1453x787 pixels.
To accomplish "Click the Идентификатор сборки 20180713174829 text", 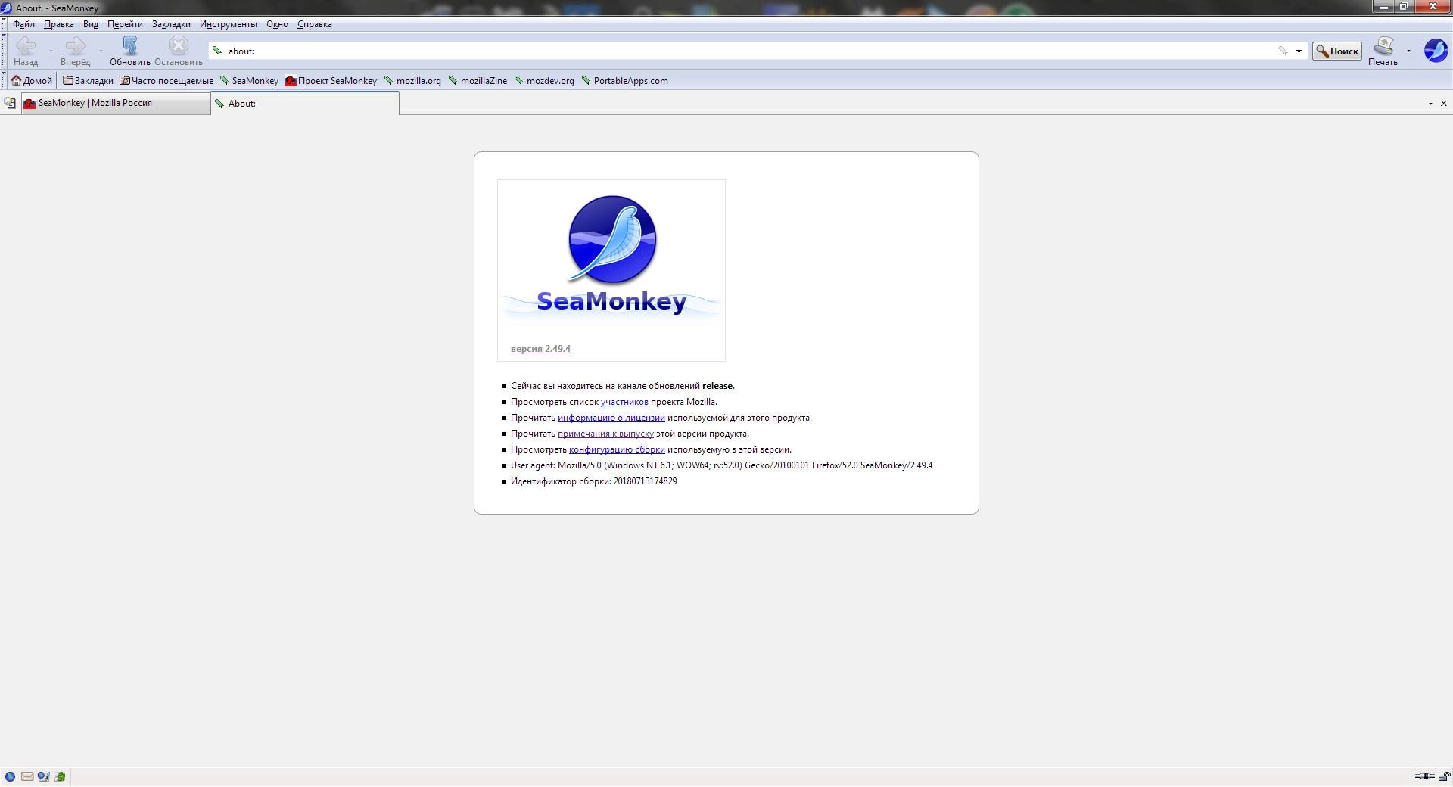I will click(594, 481).
